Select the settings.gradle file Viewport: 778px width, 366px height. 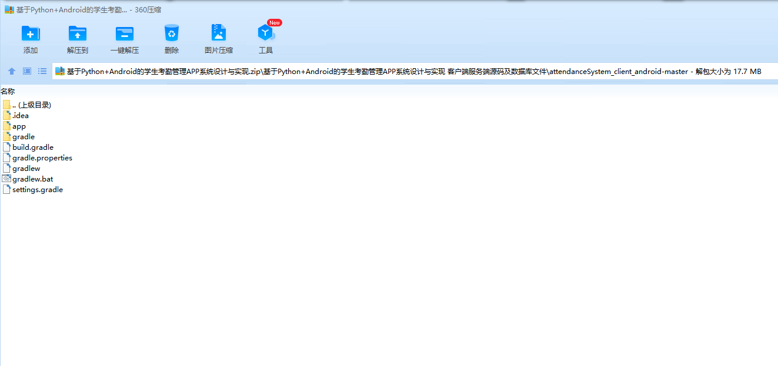[x=33, y=189]
